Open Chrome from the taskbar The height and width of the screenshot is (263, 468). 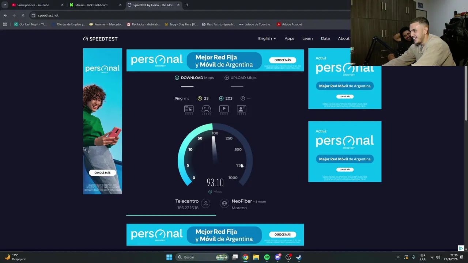pyautogui.click(x=246, y=257)
